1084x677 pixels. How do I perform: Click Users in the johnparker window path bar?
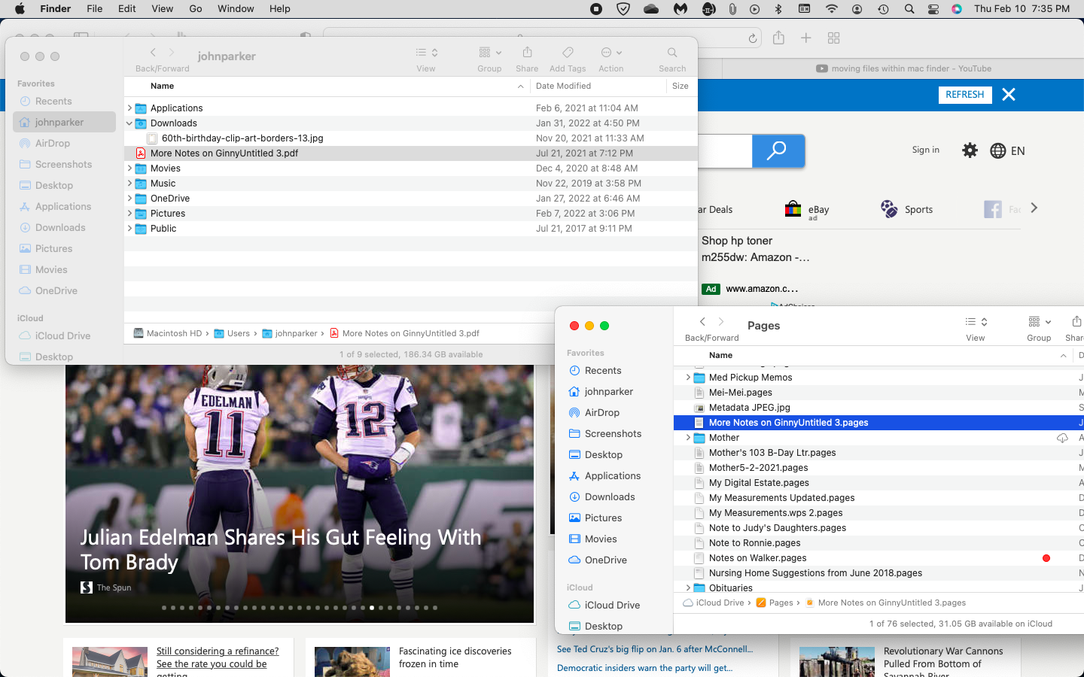pos(232,333)
